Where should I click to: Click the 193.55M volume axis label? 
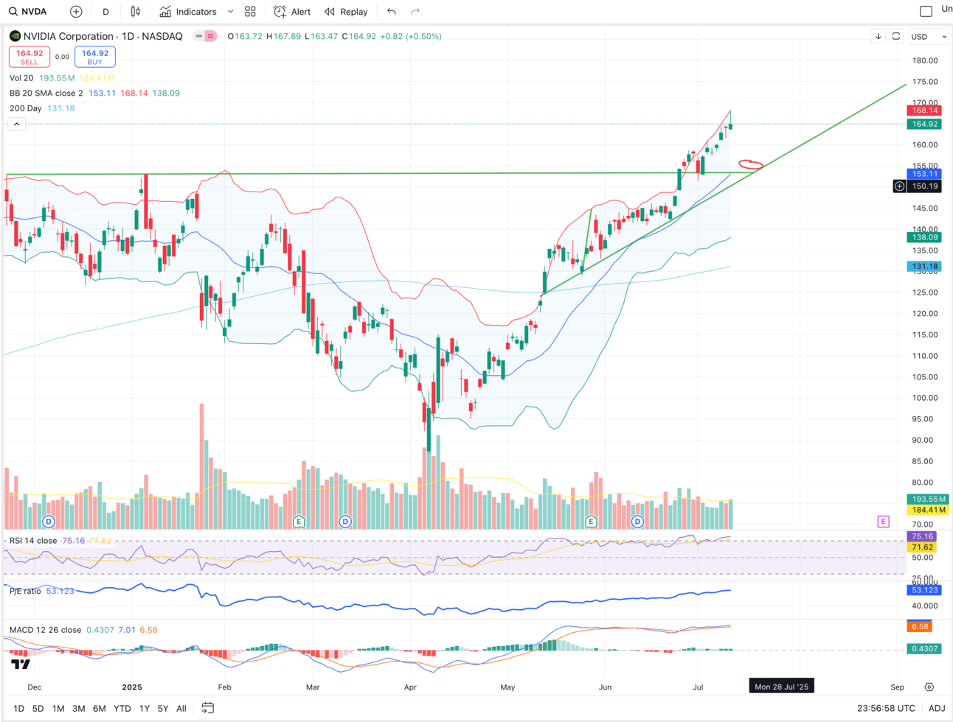pyautogui.click(x=929, y=499)
